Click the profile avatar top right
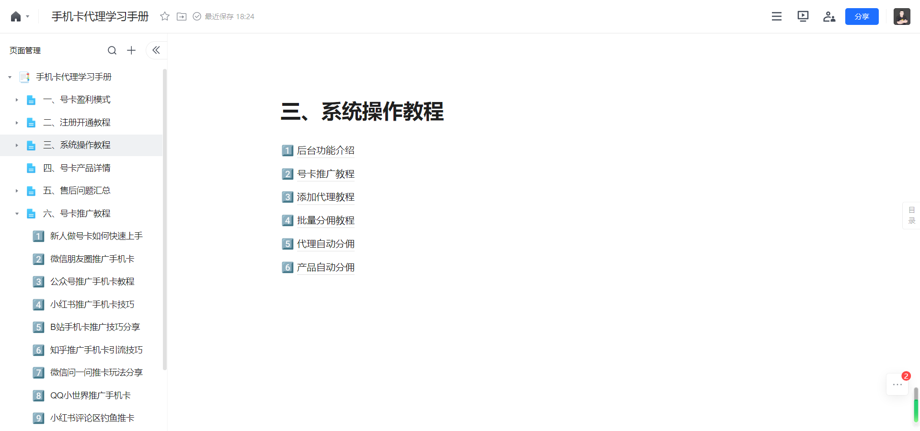This screenshot has height=431, width=920. 902,16
